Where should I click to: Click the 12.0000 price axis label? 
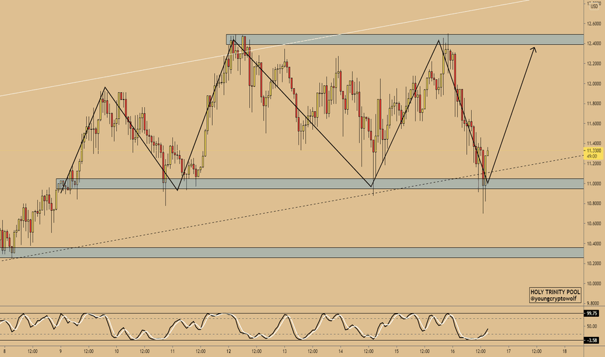pos(593,84)
